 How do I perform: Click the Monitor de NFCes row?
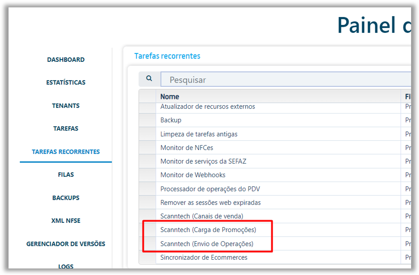(187, 148)
